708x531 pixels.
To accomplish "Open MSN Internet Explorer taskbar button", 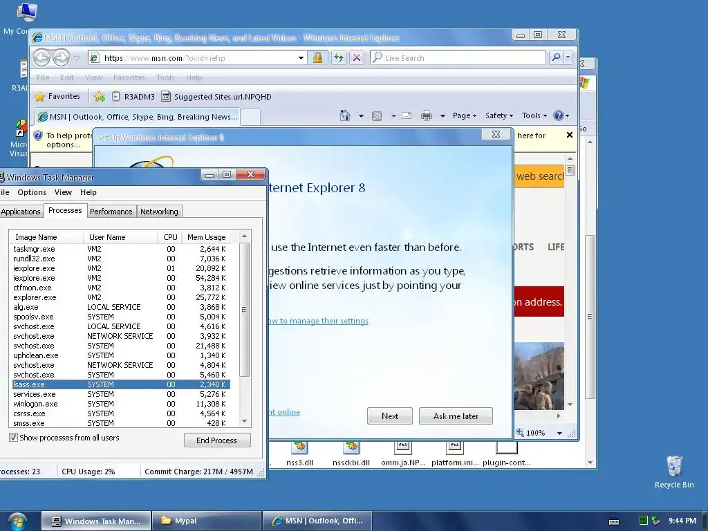I will (317, 521).
